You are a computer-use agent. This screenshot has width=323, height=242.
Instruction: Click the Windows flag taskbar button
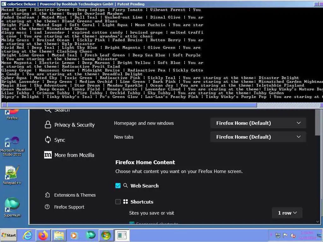point(106,235)
